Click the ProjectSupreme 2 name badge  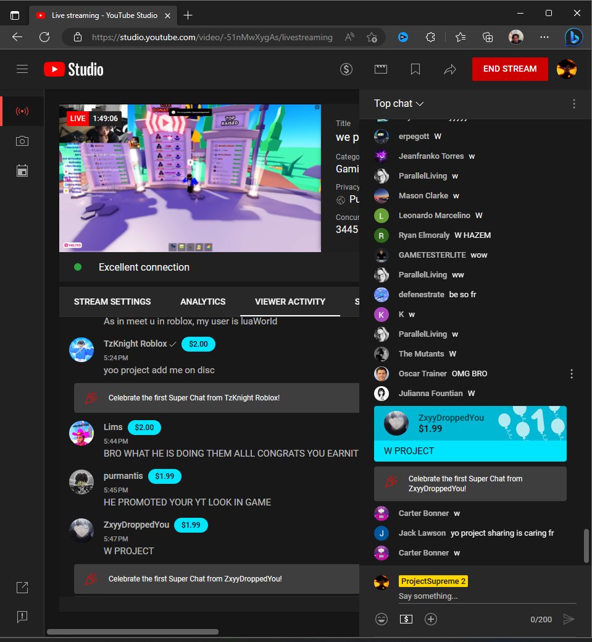click(x=433, y=581)
